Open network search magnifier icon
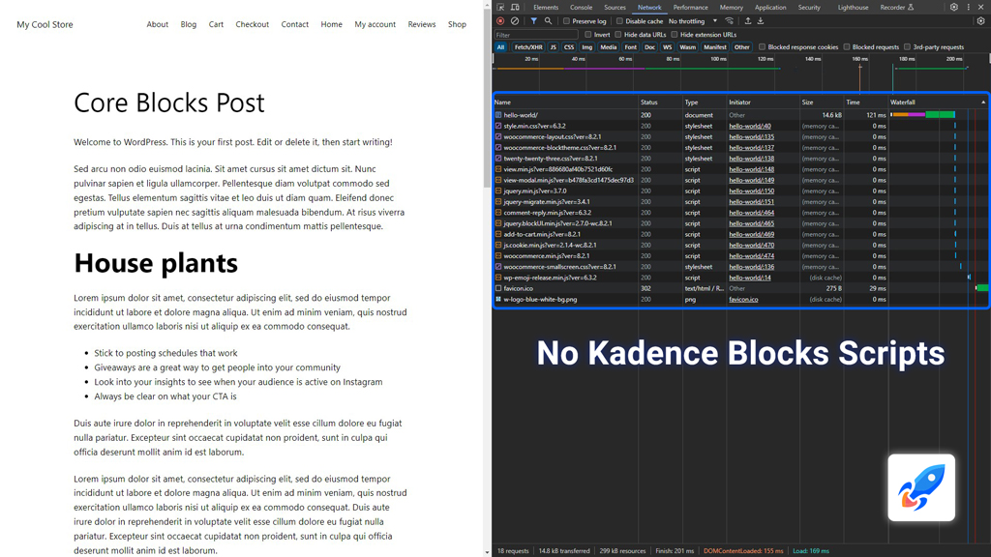Viewport: 991px width, 557px height. point(549,21)
